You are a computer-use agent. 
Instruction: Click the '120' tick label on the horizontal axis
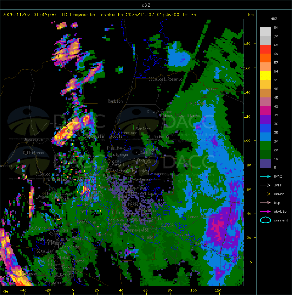click(218, 290)
